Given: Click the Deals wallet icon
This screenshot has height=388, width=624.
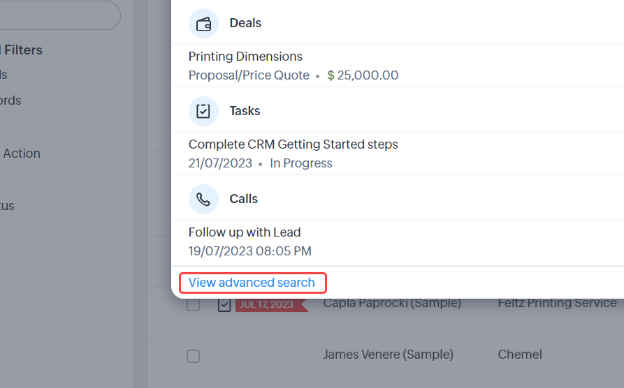Looking at the screenshot, I should 203,23.
